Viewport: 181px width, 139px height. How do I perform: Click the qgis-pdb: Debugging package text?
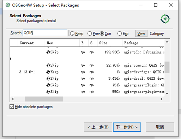coord(144,52)
